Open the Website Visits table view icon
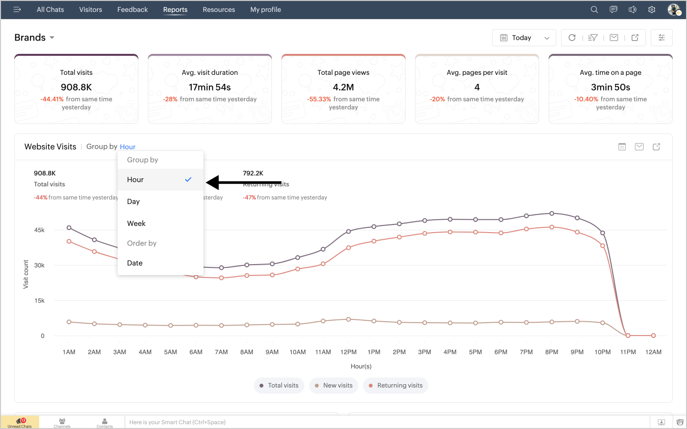This screenshot has width=687, height=429. pyautogui.click(x=622, y=147)
